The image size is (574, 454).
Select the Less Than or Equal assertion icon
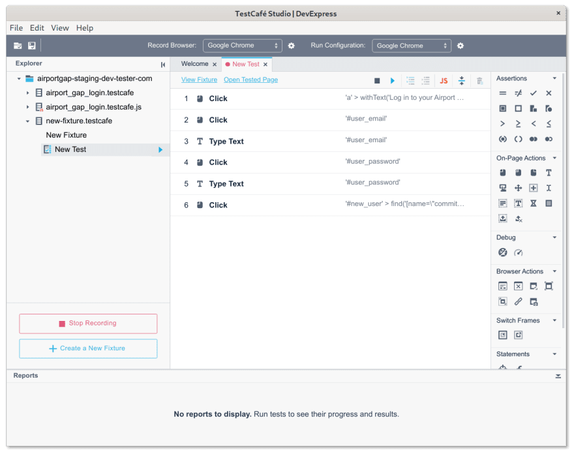549,124
